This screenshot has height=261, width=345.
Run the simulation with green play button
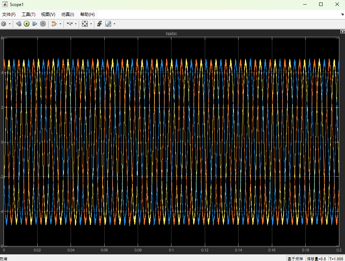pyautogui.click(x=27, y=24)
